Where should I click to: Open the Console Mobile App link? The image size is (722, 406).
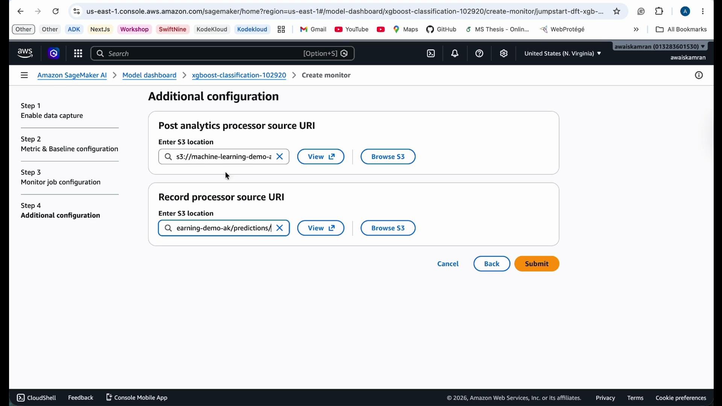pyautogui.click(x=137, y=398)
